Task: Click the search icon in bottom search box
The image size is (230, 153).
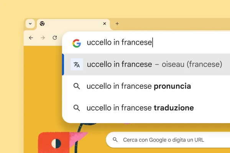Action: coord(115,140)
